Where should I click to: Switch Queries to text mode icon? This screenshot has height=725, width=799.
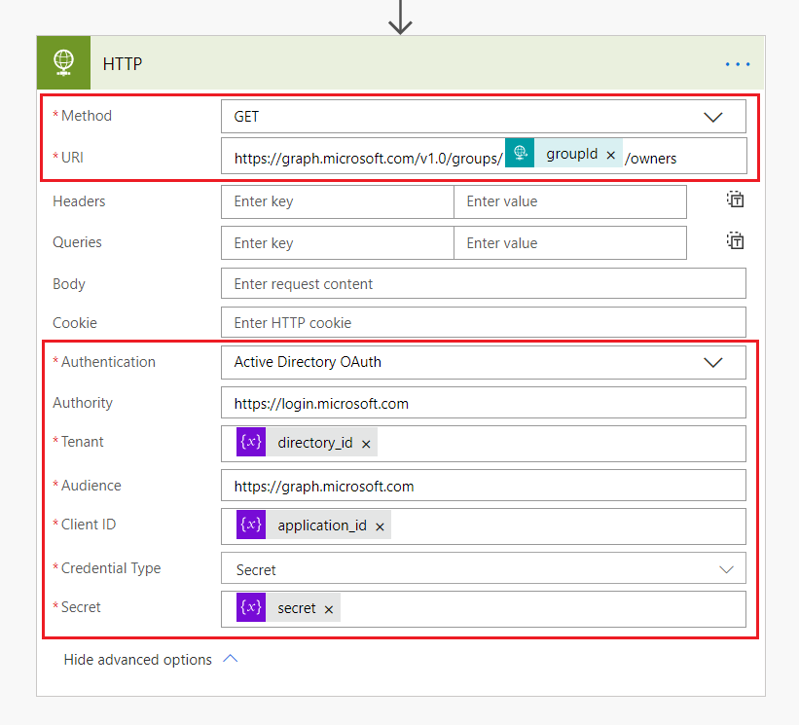(x=736, y=241)
